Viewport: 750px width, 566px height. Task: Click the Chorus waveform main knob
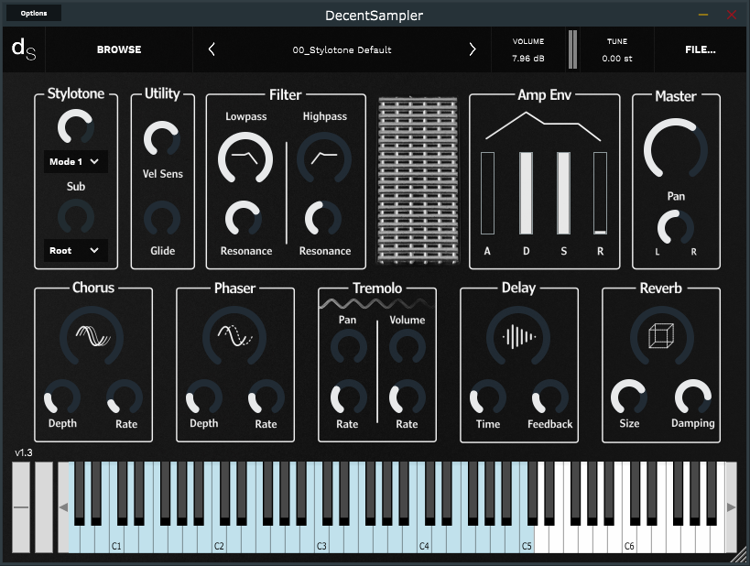point(92,337)
